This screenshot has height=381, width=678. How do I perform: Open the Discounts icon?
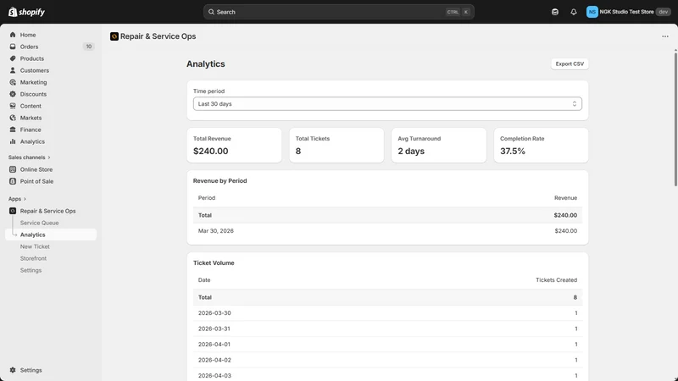click(13, 94)
